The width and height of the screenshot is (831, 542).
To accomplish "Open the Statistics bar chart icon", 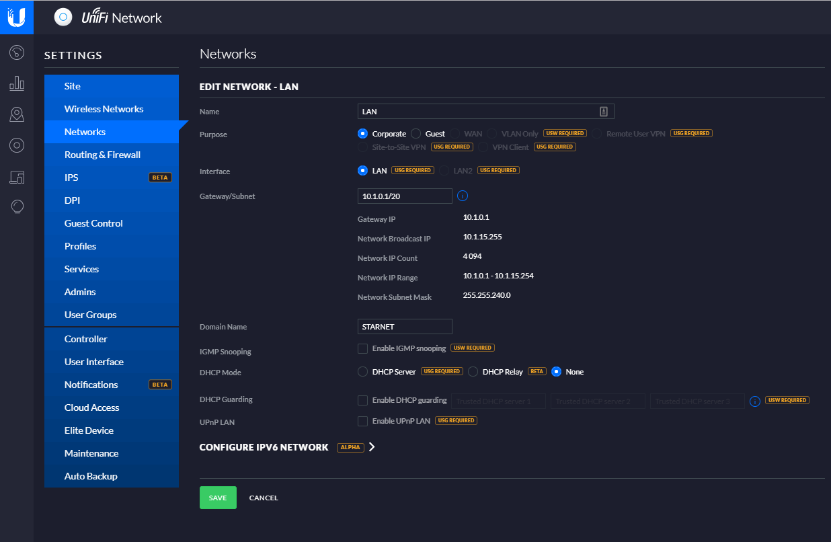I will coord(17,83).
